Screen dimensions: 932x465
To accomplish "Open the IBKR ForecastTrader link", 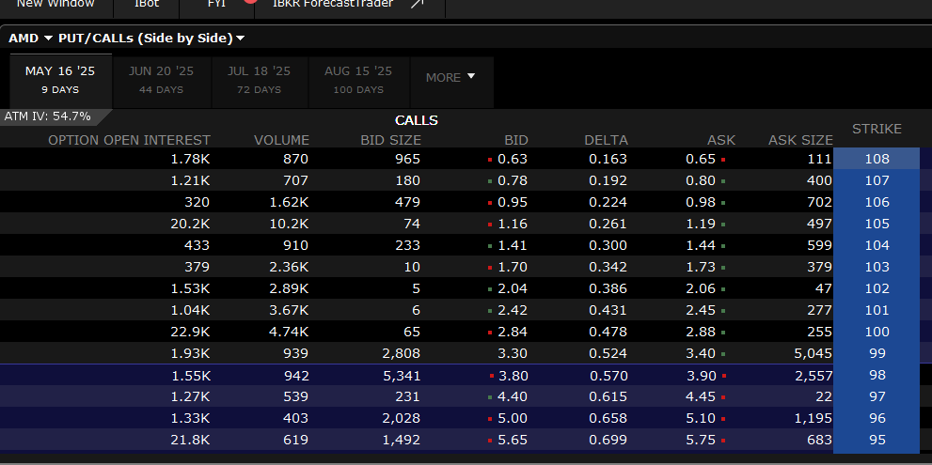I will [x=332, y=4].
